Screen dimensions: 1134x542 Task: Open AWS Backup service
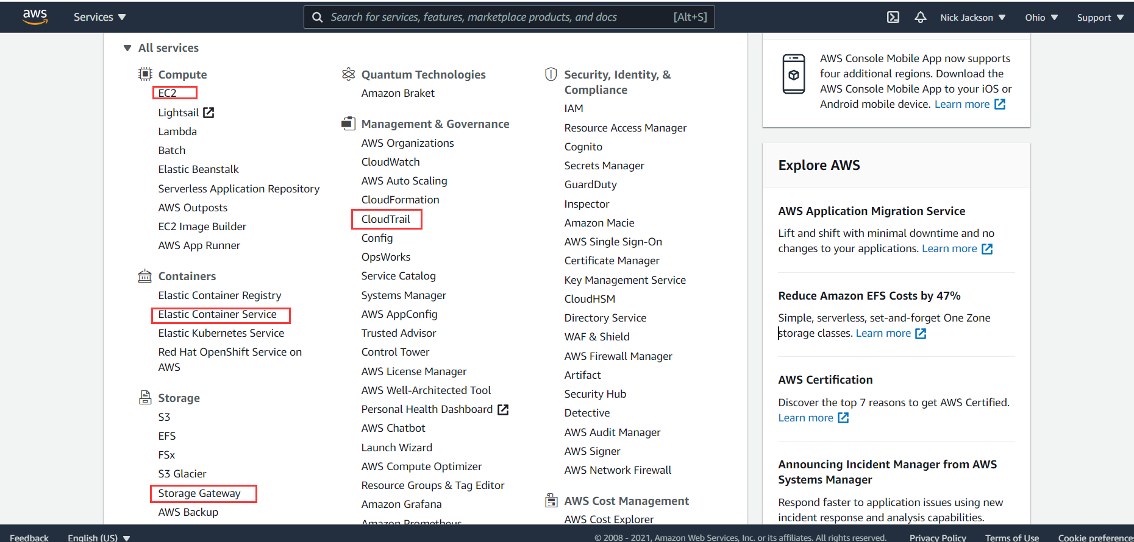coord(188,512)
